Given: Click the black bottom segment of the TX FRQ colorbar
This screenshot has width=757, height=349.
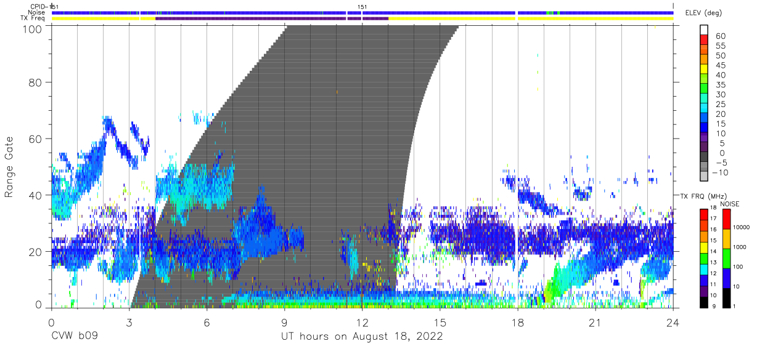Looking at the screenshot, I should coord(704,301).
